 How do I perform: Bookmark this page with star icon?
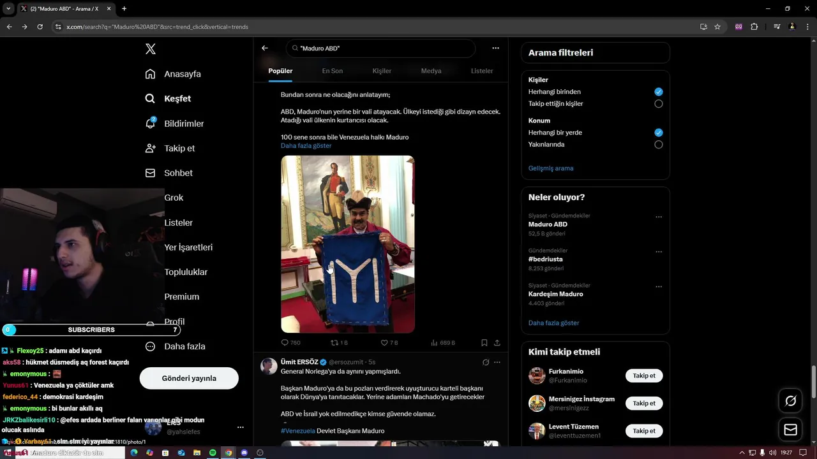click(x=717, y=27)
